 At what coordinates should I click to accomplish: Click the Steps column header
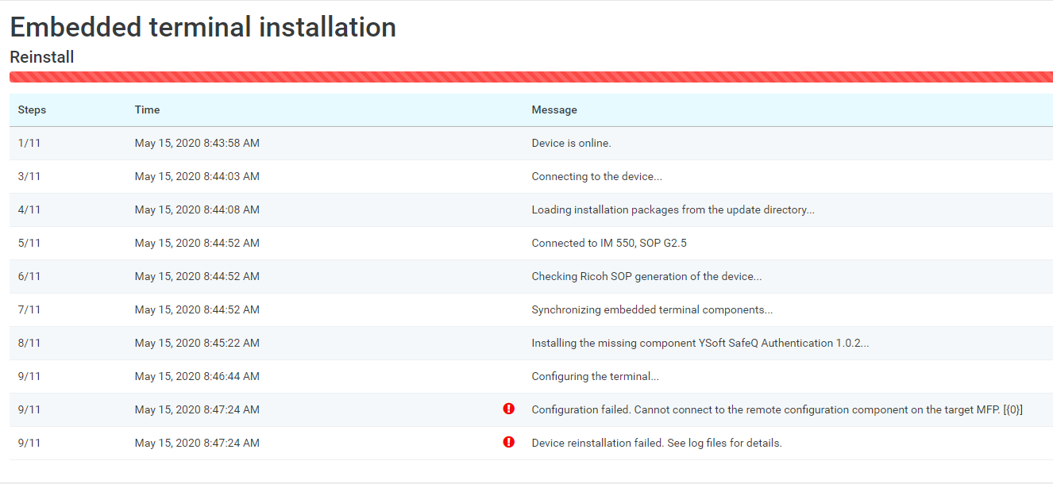32,110
